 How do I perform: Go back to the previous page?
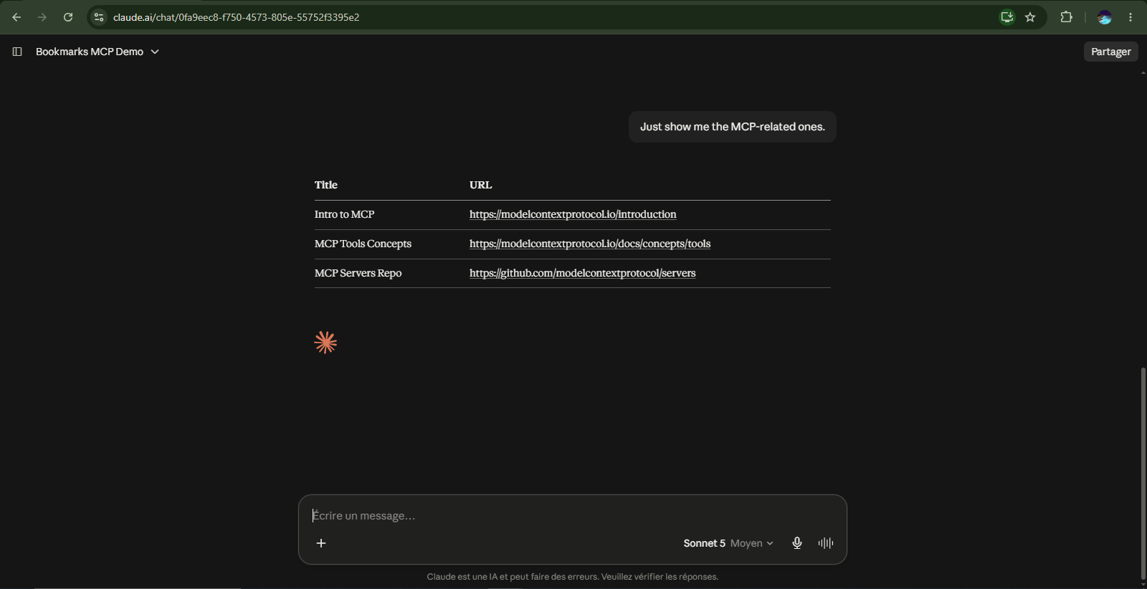pyautogui.click(x=16, y=17)
